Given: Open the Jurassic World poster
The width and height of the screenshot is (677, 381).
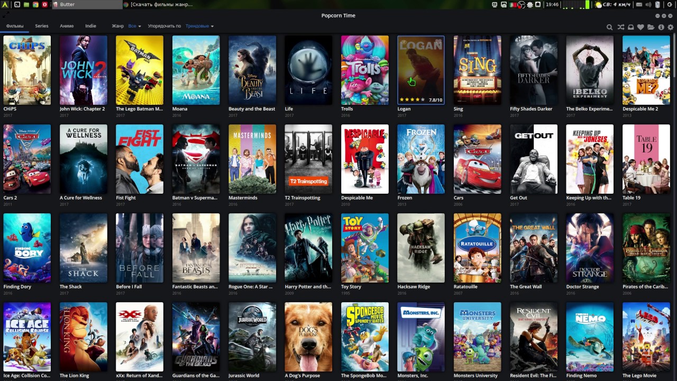Looking at the screenshot, I should click(x=252, y=337).
